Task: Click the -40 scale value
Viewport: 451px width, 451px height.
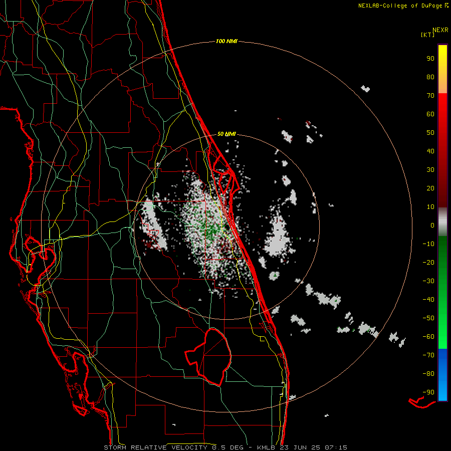Action: coord(428,300)
